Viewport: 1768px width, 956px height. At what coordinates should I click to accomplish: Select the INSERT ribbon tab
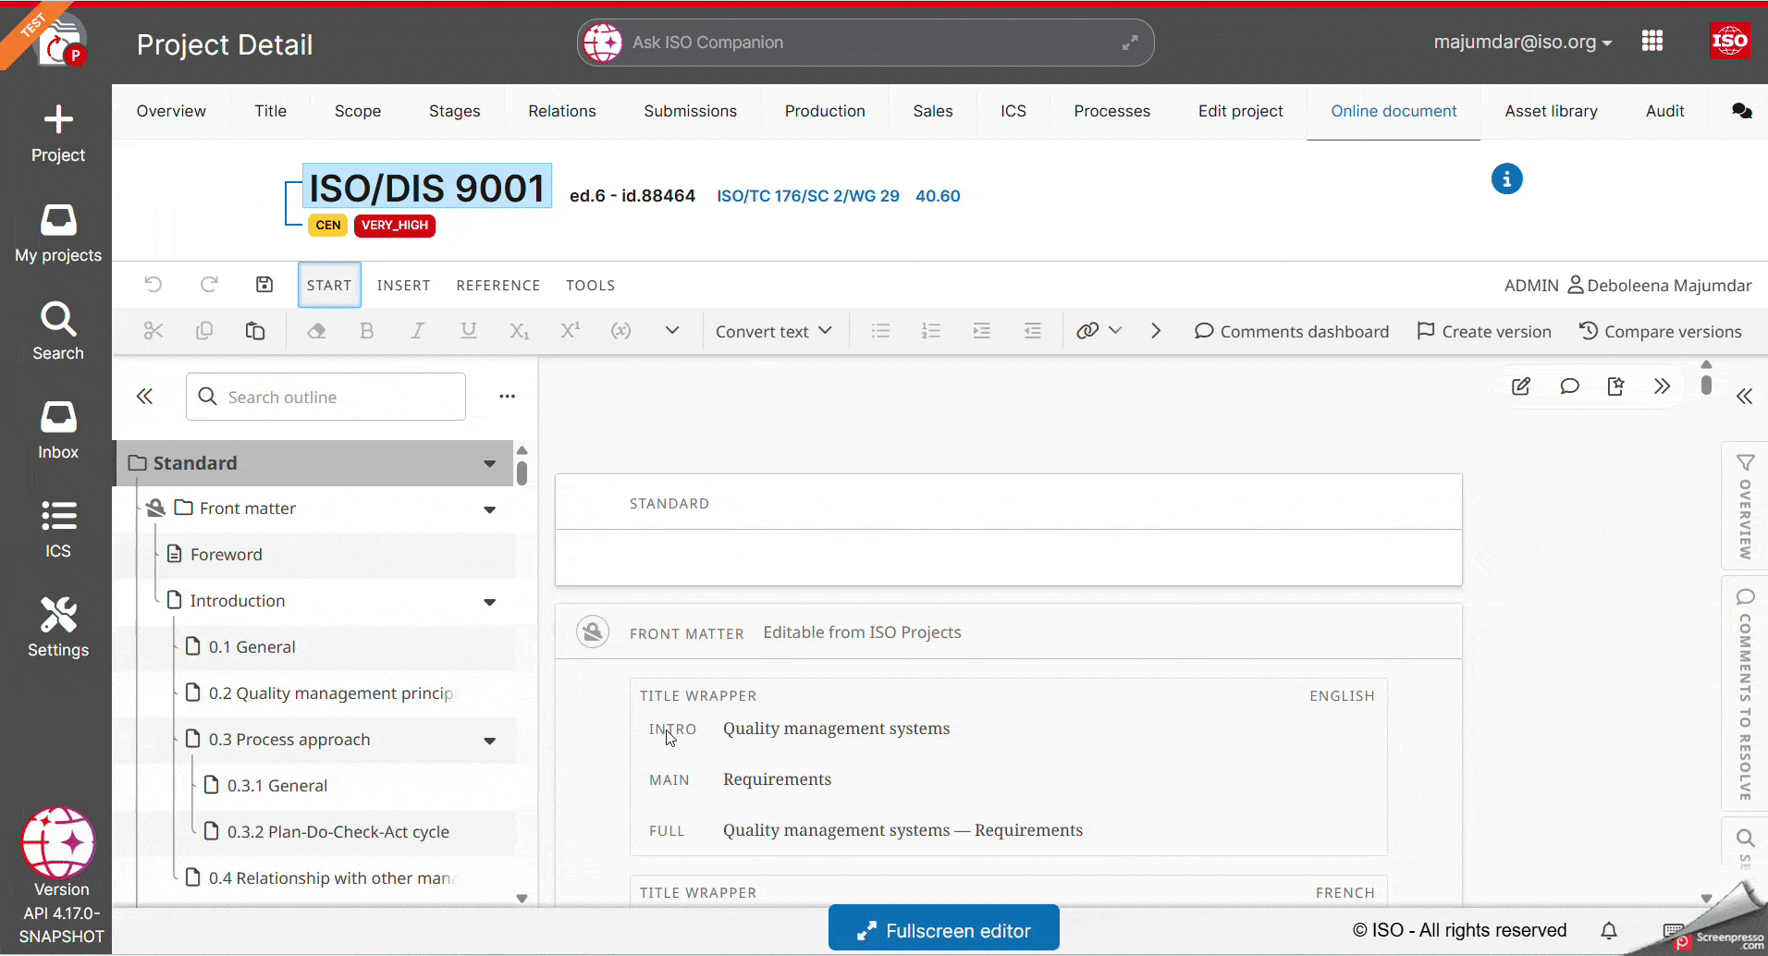pyautogui.click(x=403, y=285)
